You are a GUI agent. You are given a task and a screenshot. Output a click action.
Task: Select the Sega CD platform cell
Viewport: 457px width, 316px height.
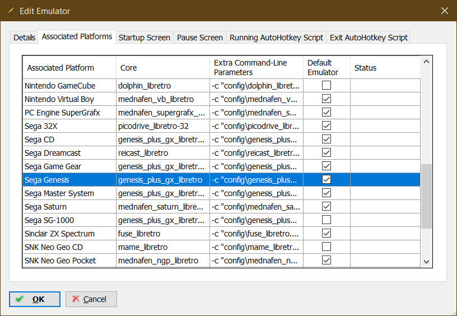69,140
